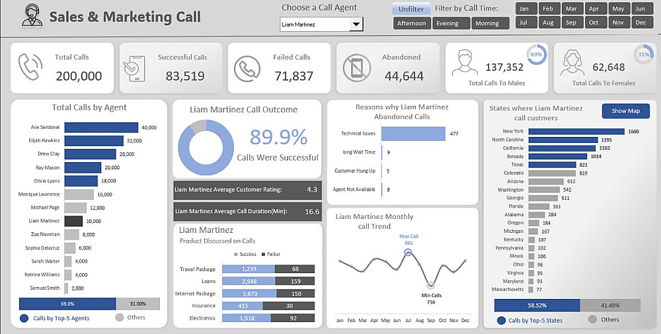The image size is (661, 334).
Task: Click the Max Call 885 marker
Action: point(408,252)
